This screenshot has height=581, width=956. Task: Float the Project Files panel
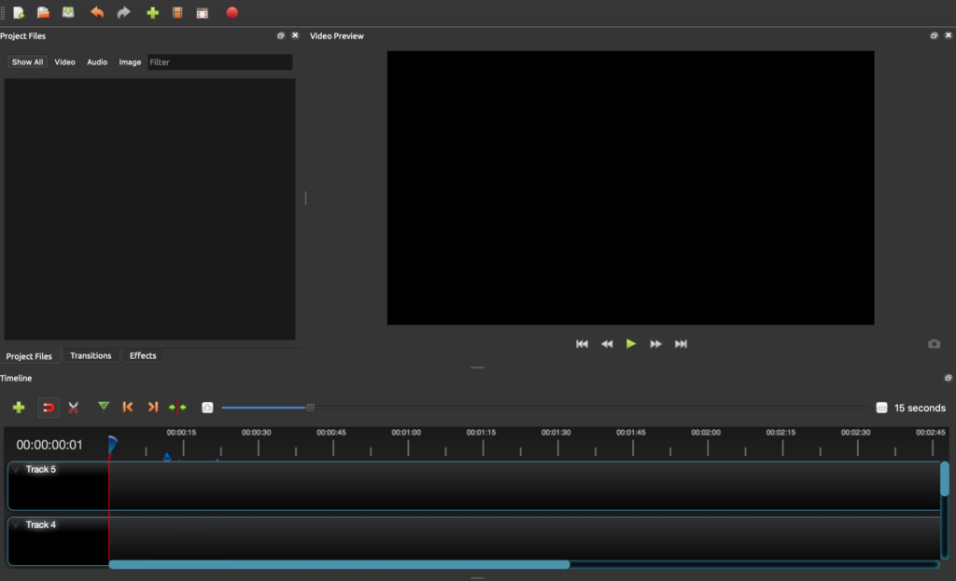(x=280, y=36)
